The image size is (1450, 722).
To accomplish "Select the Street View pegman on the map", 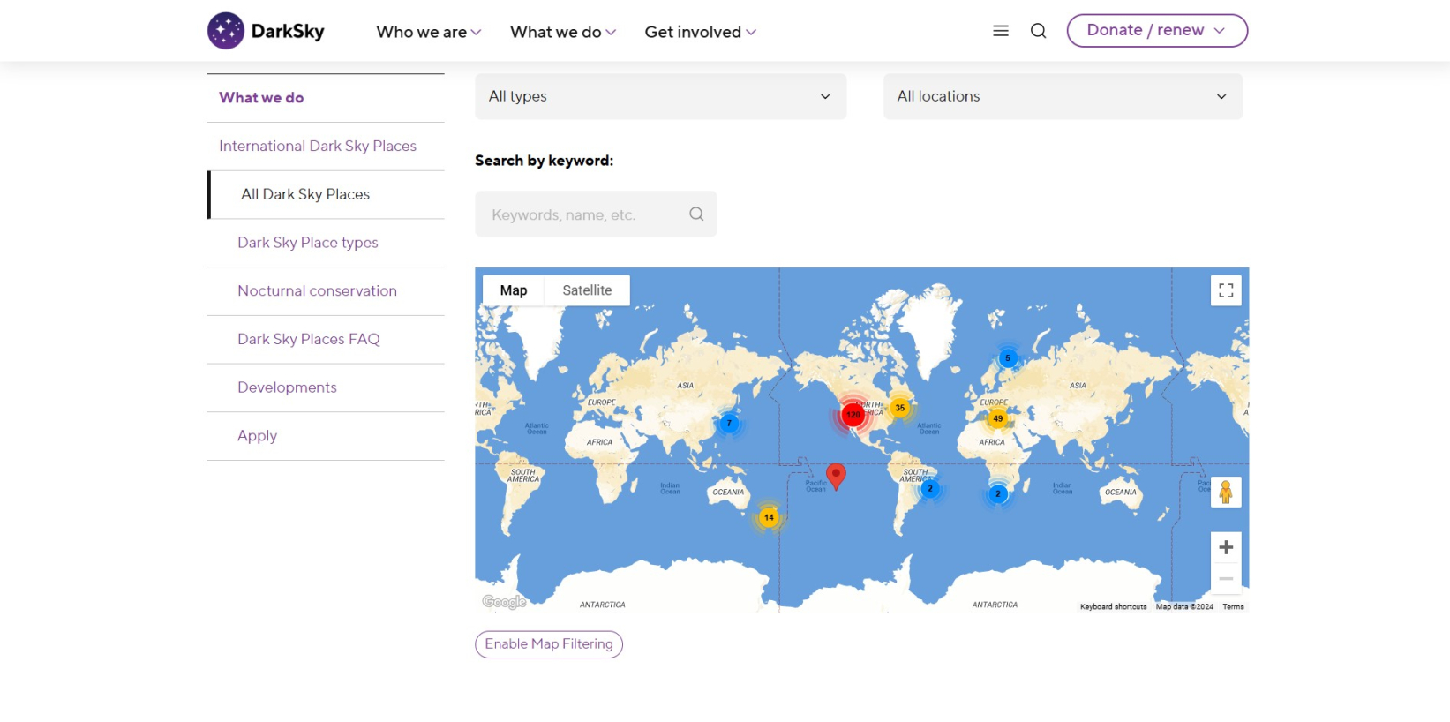I will 1226,492.
